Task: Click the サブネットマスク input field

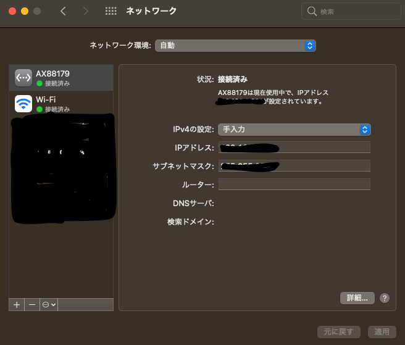Action: [x=294, y=166]
